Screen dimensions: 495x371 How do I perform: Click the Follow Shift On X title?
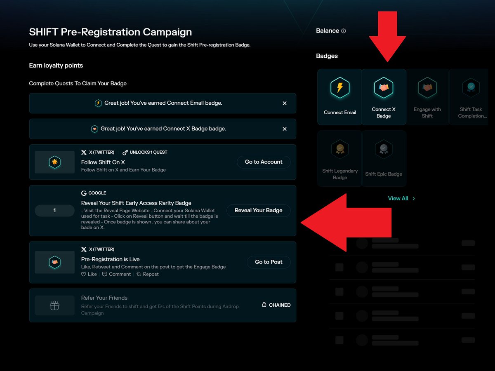pos(103,162)
